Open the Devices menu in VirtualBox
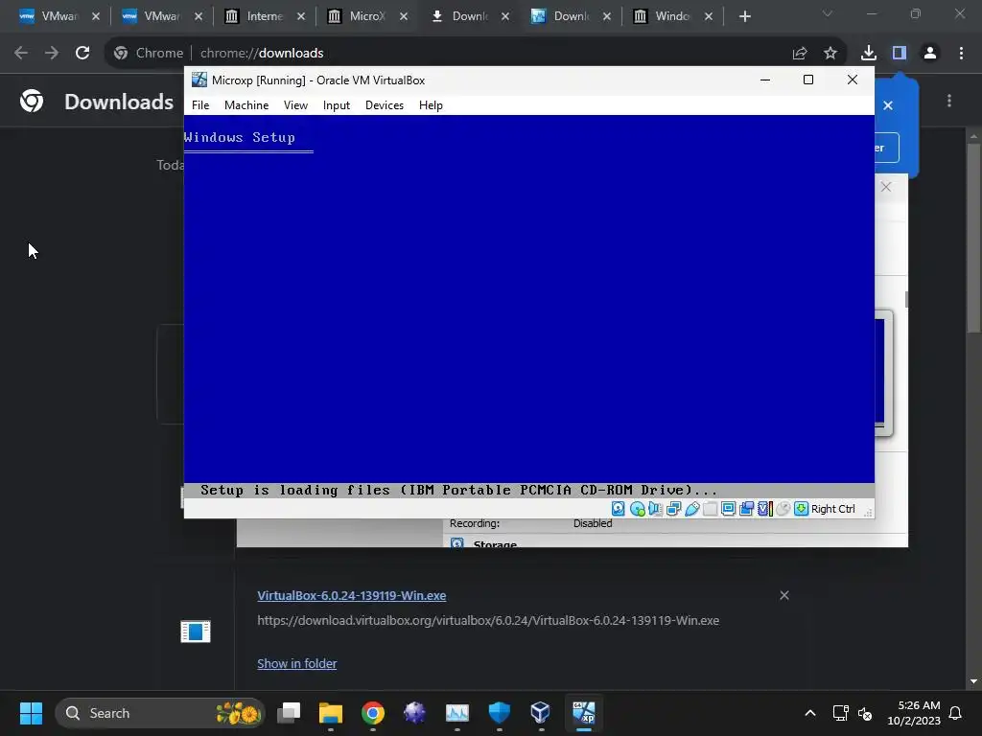The height and width of the screenshot is (736, 982). tap(385, 105)
